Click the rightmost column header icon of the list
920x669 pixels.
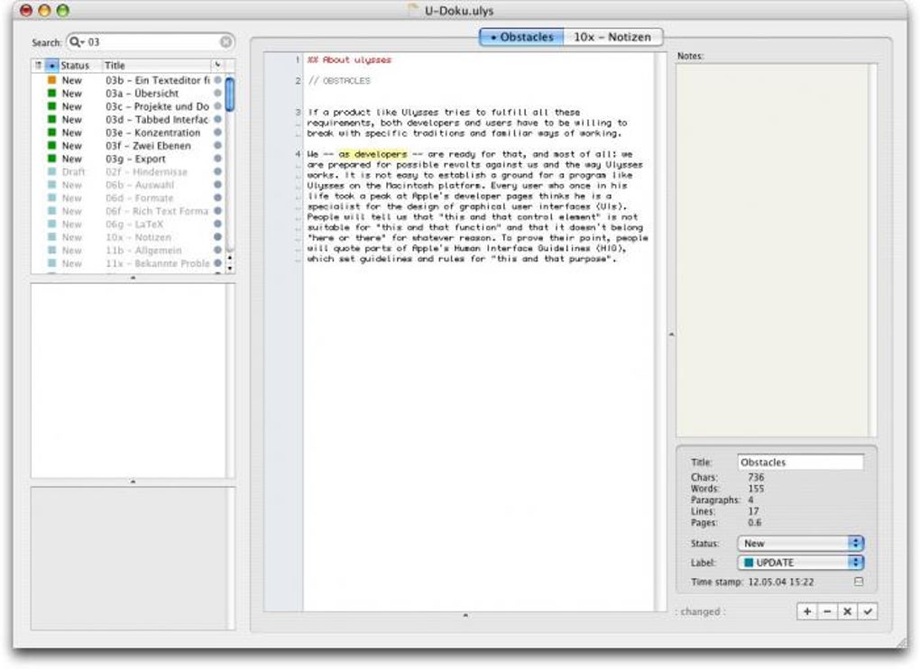tap(217, 65)
